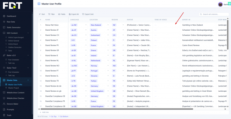This screenshot has height=119, width=231.
Task: Click the Baker v2.0 rocket icon
Action: coord(4,55)
